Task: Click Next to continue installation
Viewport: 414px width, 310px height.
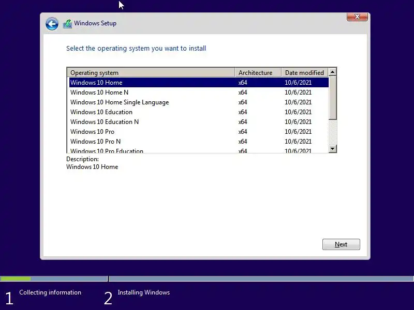Action: (x=341, y=244)
